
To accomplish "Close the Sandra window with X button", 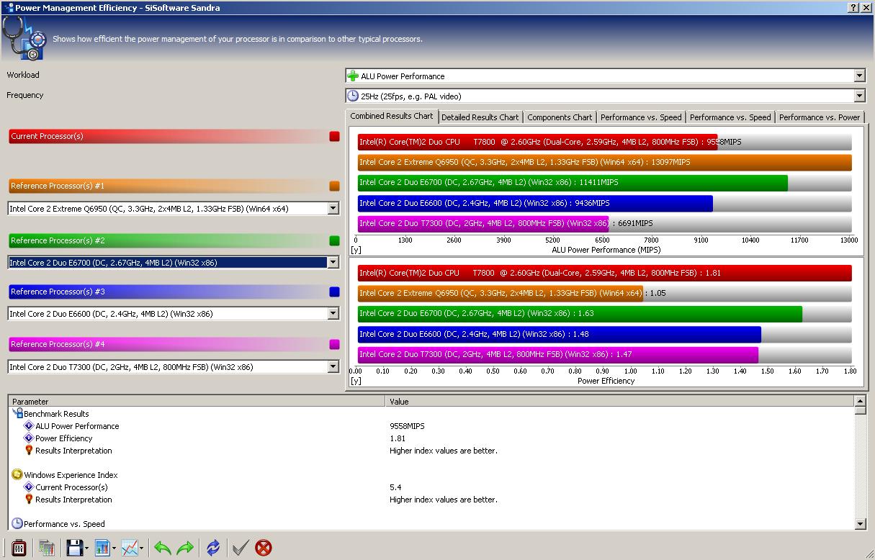I will (866, 7).
